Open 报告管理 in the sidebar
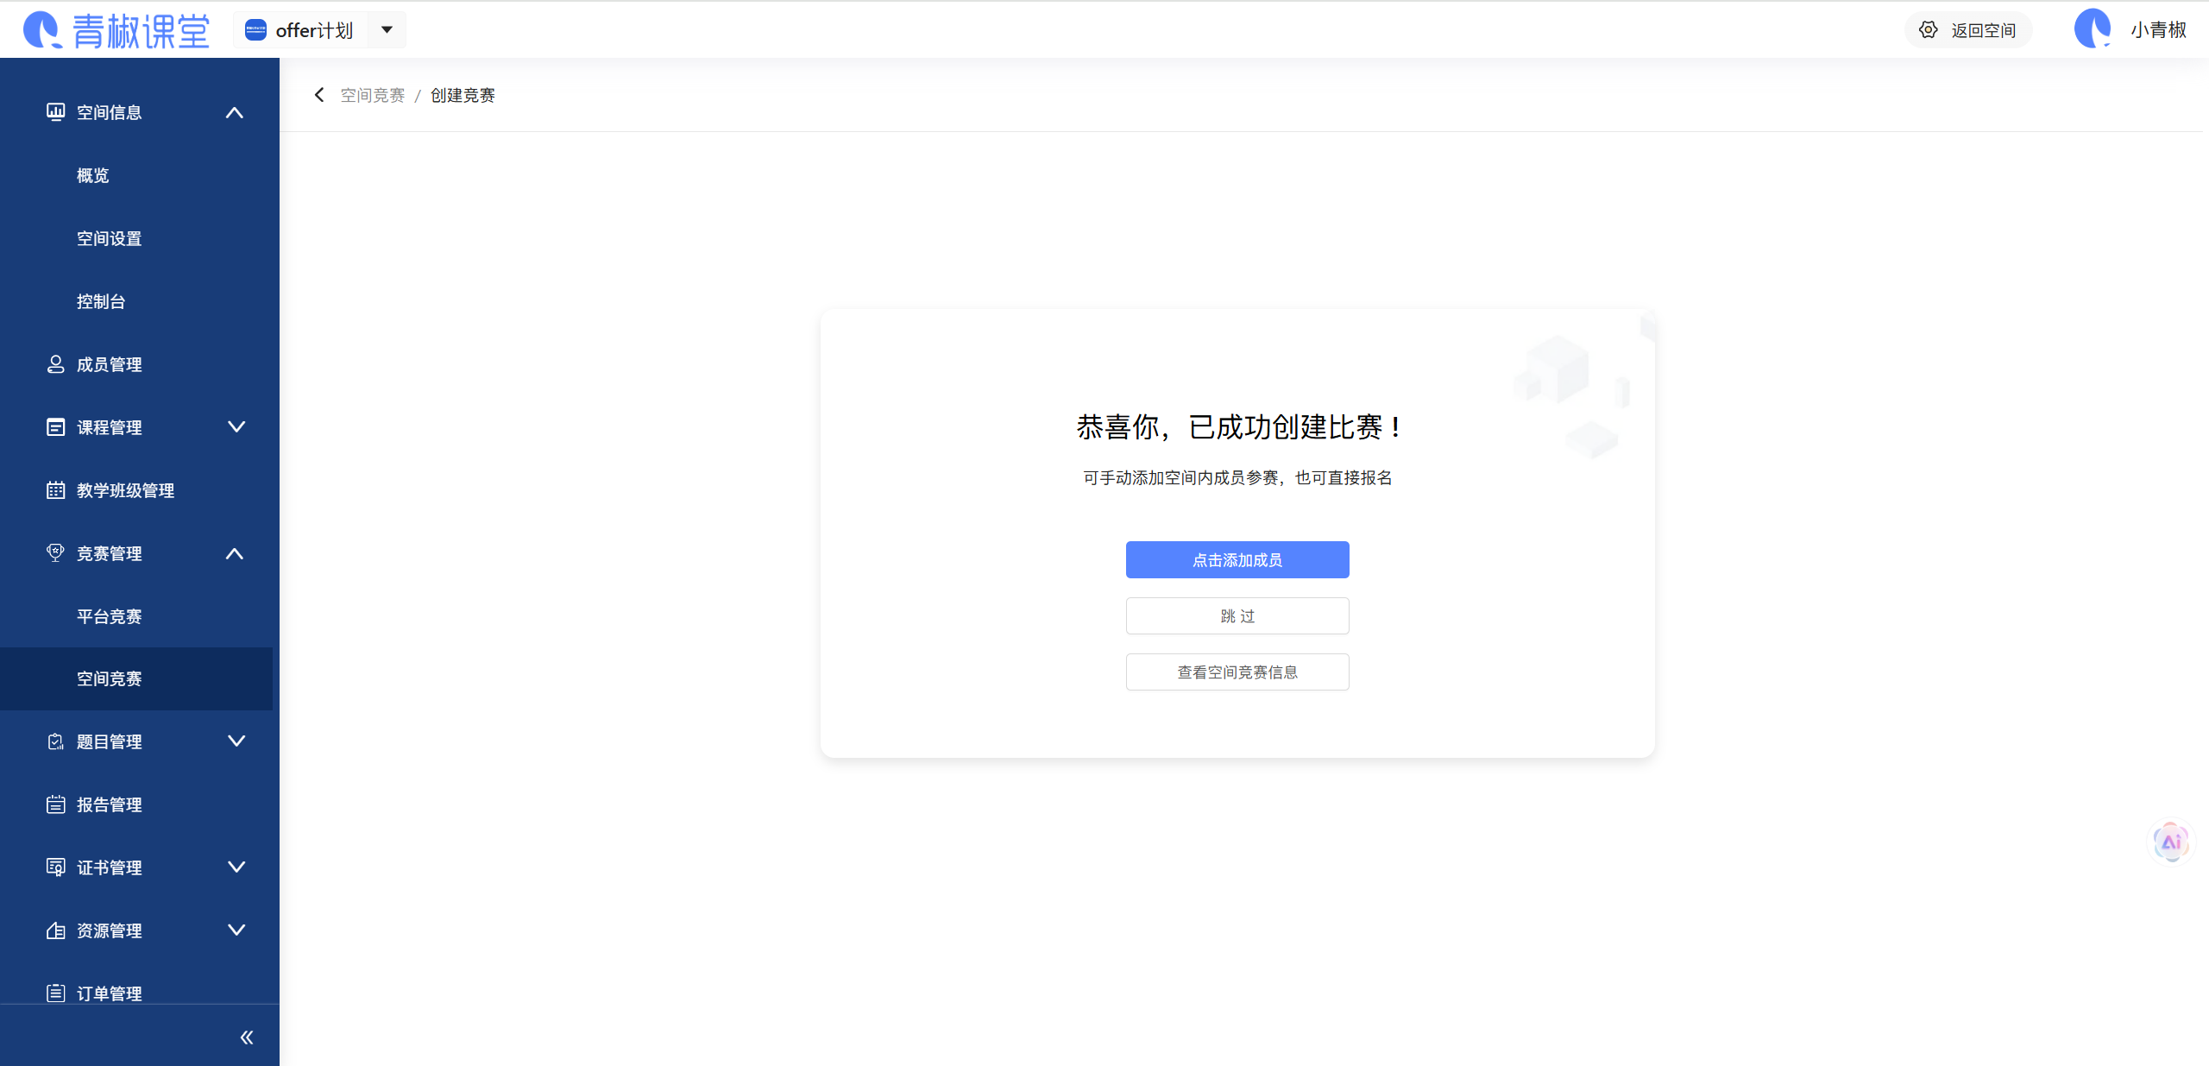Screen dimensions: 2209x1066 pos(109,804)
